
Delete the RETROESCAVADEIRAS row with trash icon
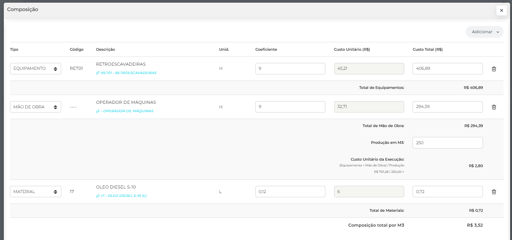click(x=494, y=69)
